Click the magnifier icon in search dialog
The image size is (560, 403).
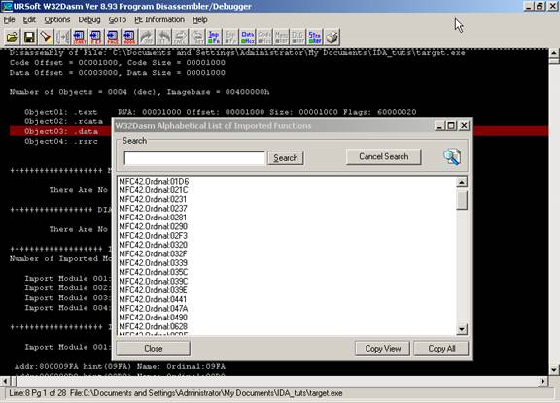tap(452, 157)
